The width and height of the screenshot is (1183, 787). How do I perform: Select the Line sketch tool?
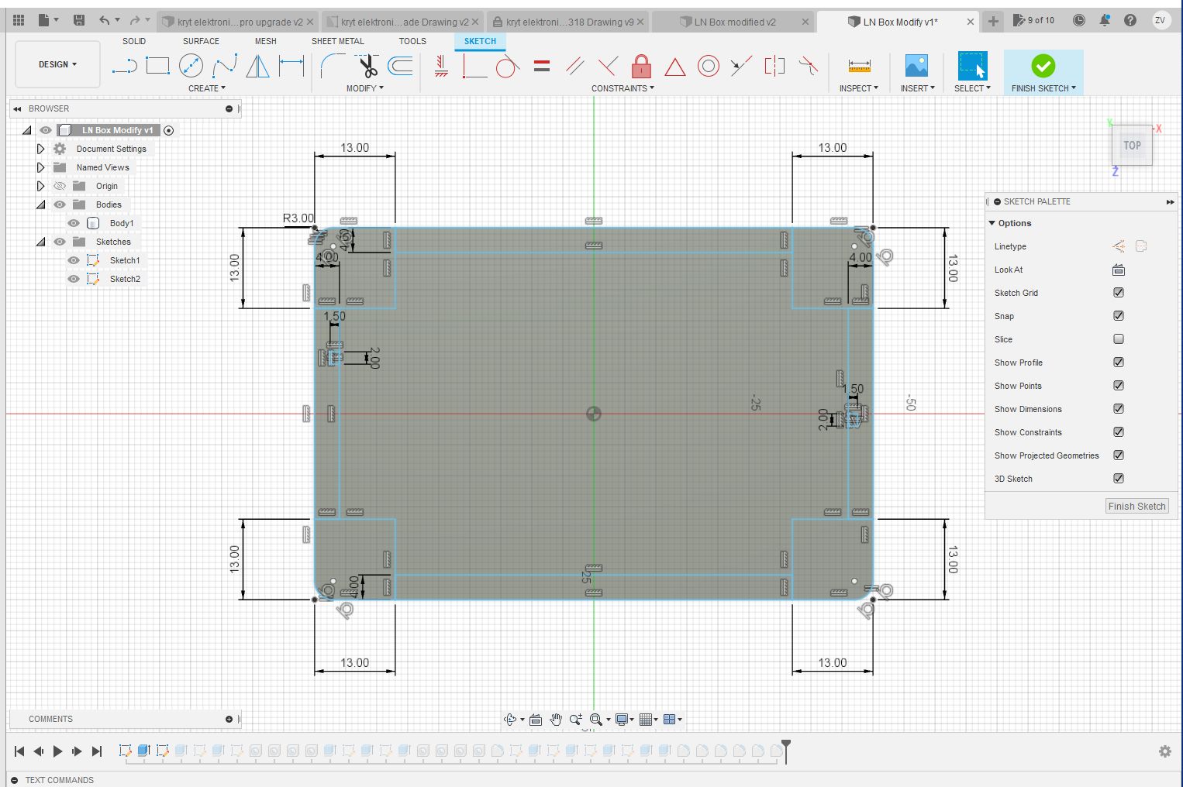tap(124, 67)
